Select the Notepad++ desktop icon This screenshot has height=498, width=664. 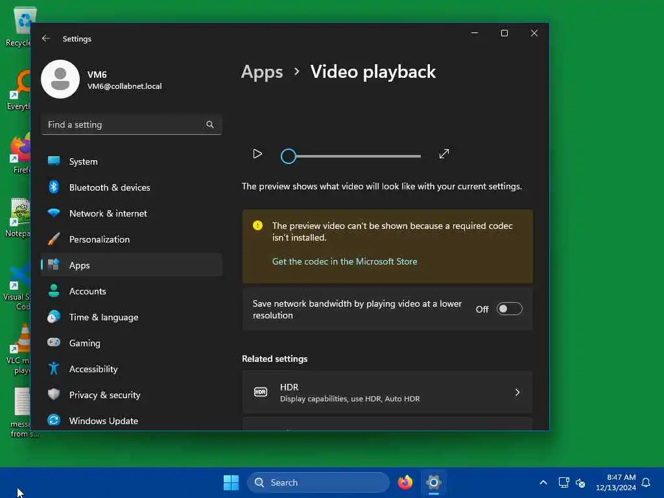coord(19,218)
